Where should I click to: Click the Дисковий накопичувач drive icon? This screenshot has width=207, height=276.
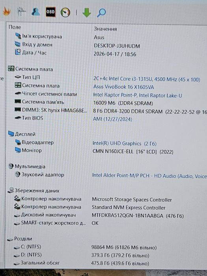17,215
